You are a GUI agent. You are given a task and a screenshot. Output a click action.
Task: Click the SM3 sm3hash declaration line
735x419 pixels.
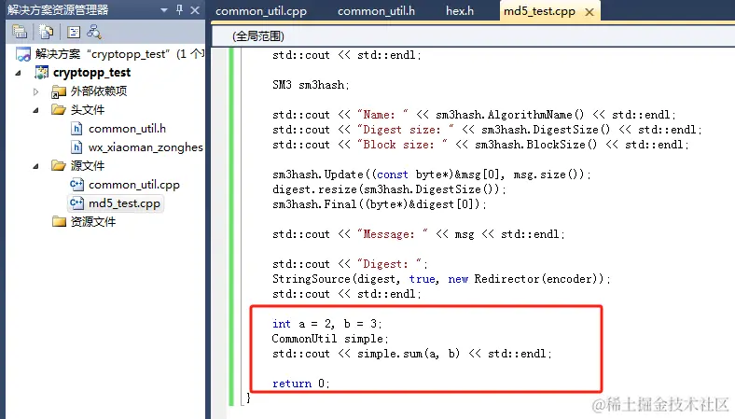311,85
